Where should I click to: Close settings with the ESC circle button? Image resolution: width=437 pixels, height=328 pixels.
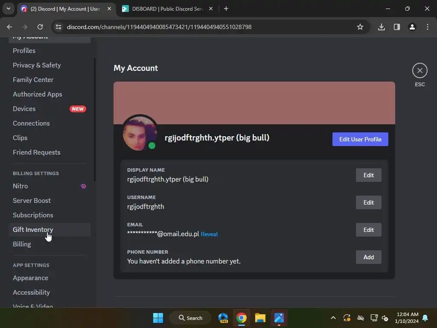pos(420,70)
